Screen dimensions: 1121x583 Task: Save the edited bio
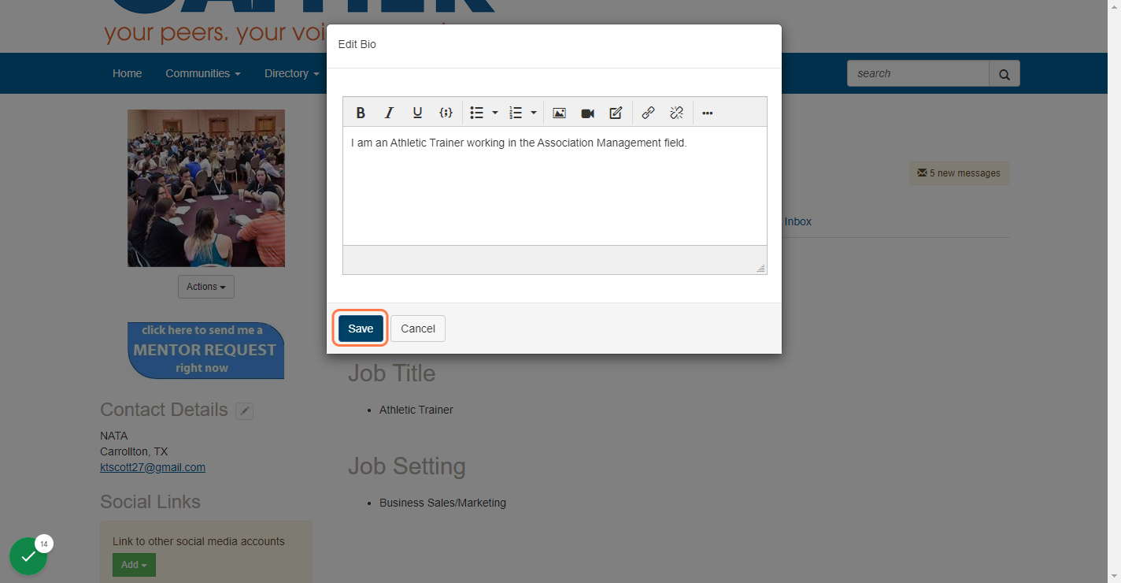coord(361,329)
